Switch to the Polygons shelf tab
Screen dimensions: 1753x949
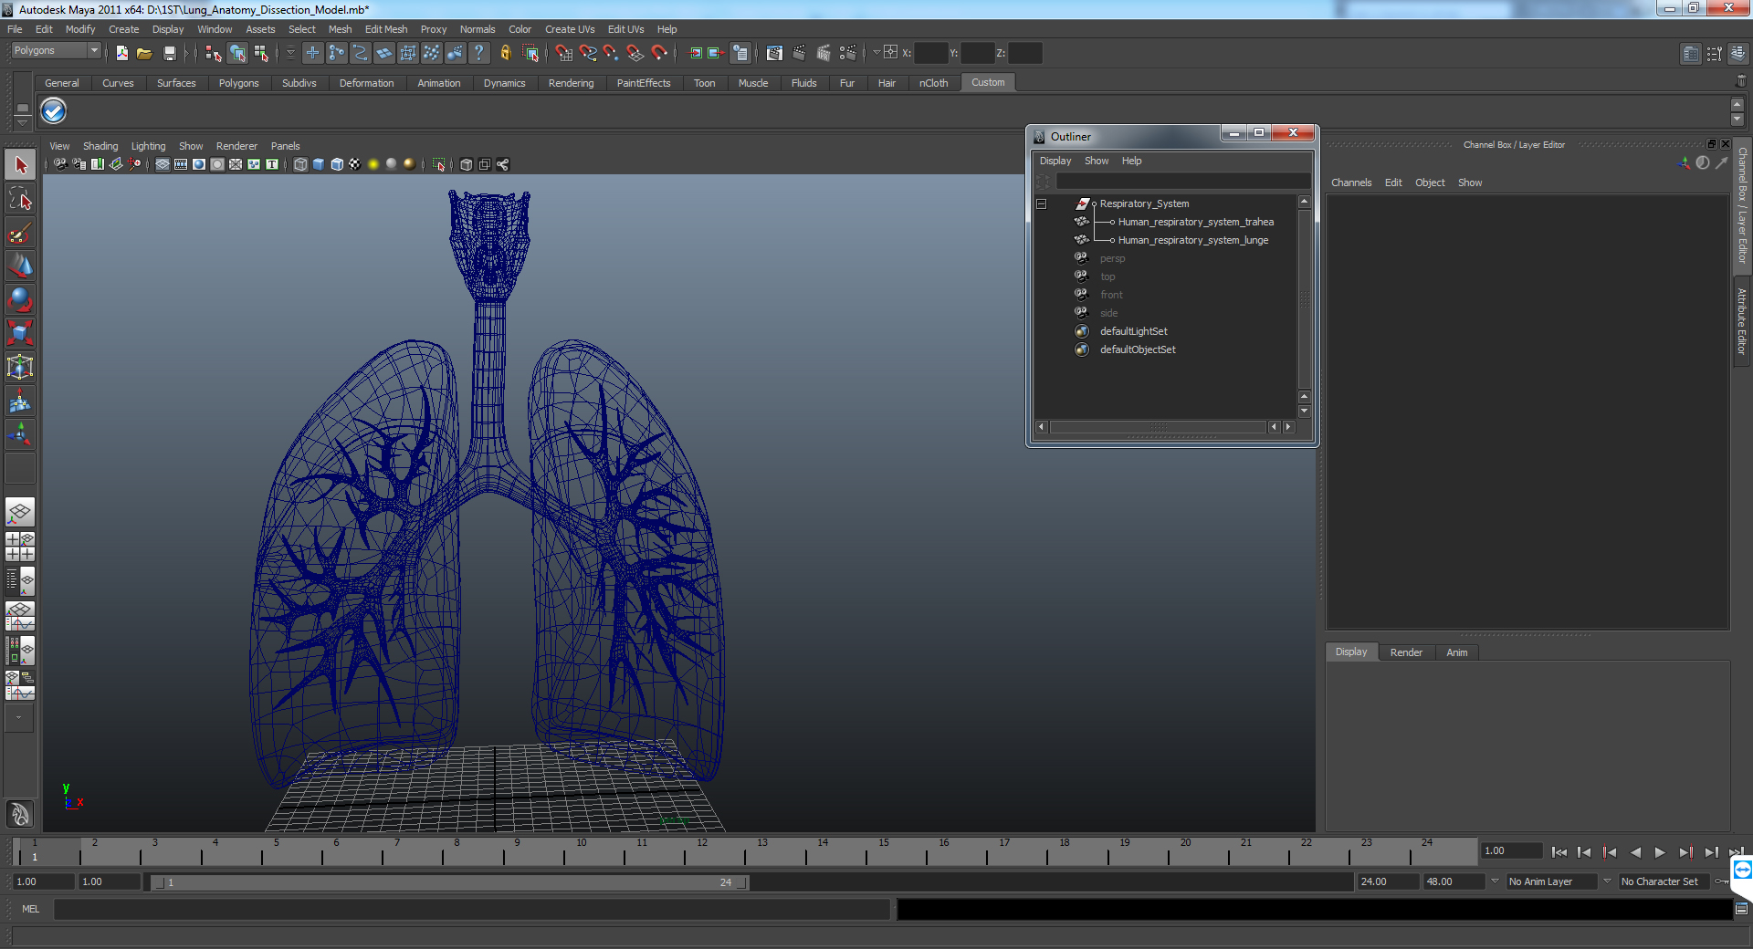[238, 83]
